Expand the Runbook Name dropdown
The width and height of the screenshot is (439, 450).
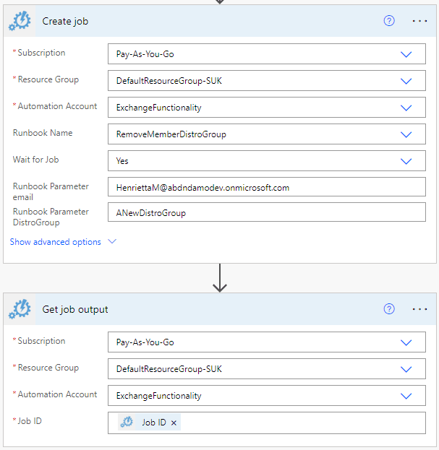click(x=406, y=134)
